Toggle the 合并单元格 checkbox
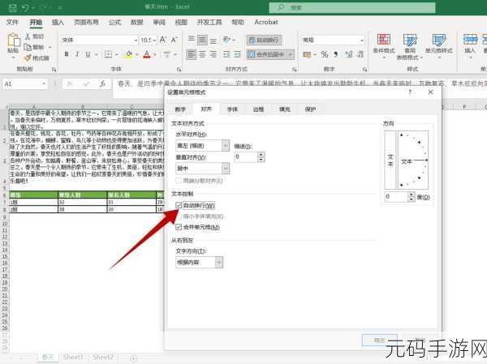 tap(179, 227)
